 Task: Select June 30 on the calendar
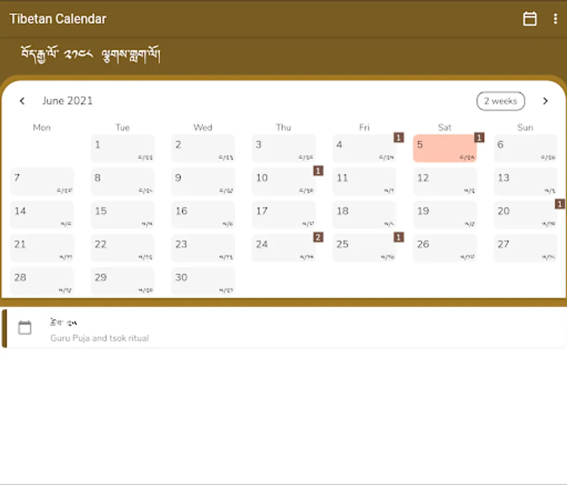203,281
